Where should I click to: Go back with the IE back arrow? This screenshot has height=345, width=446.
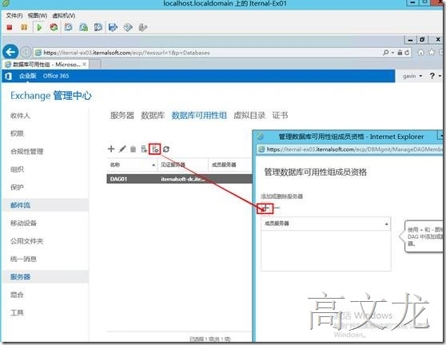(x=10, y=52)
